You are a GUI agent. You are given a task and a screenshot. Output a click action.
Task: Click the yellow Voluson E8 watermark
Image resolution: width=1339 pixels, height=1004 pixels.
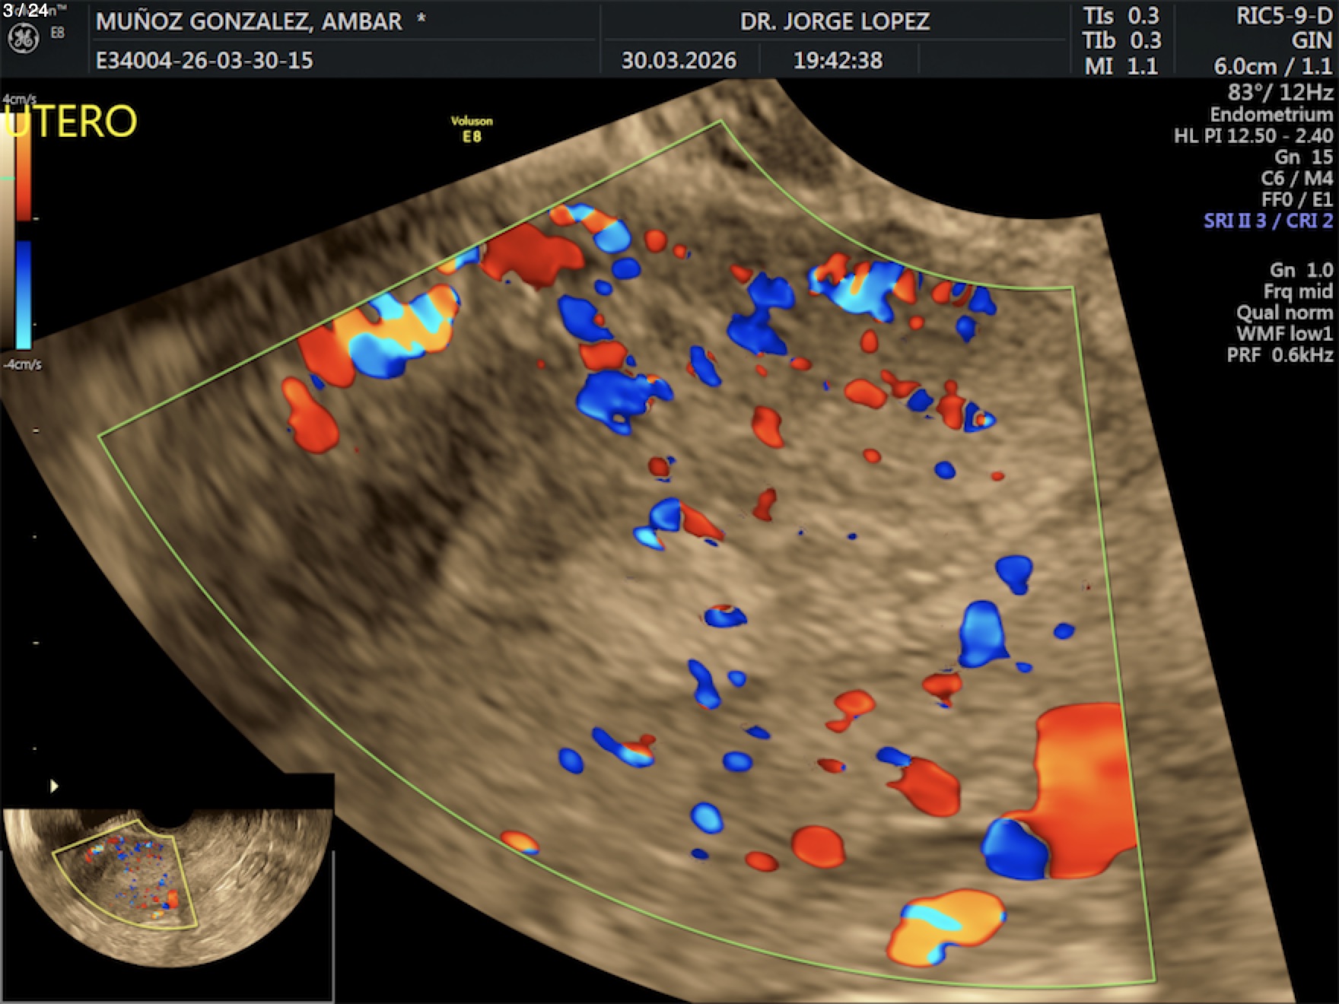(472, 129)
